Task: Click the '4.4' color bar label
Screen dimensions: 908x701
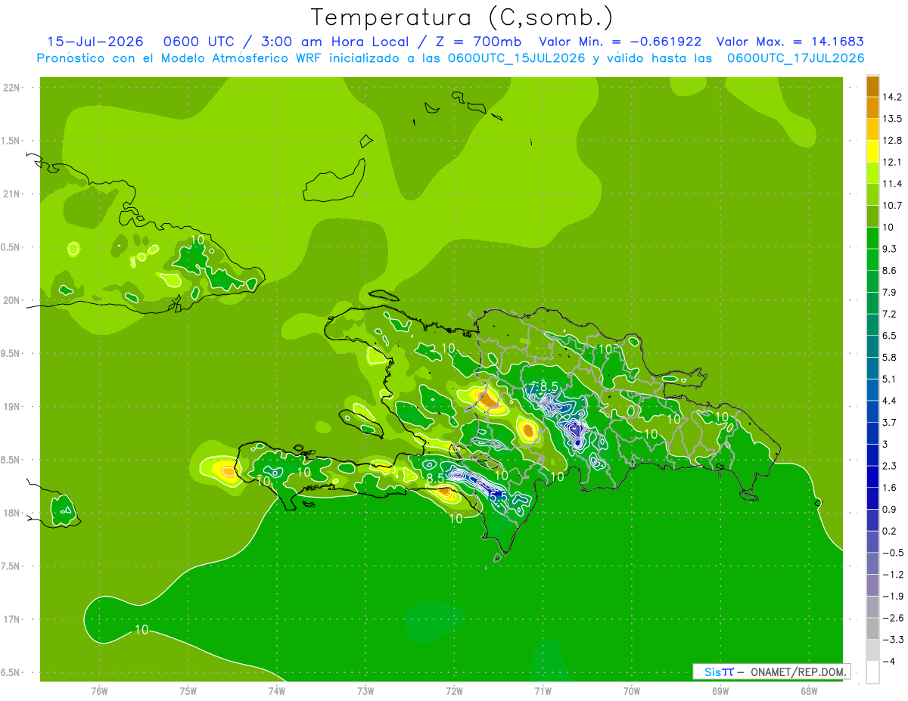Action: coord(891,401)
